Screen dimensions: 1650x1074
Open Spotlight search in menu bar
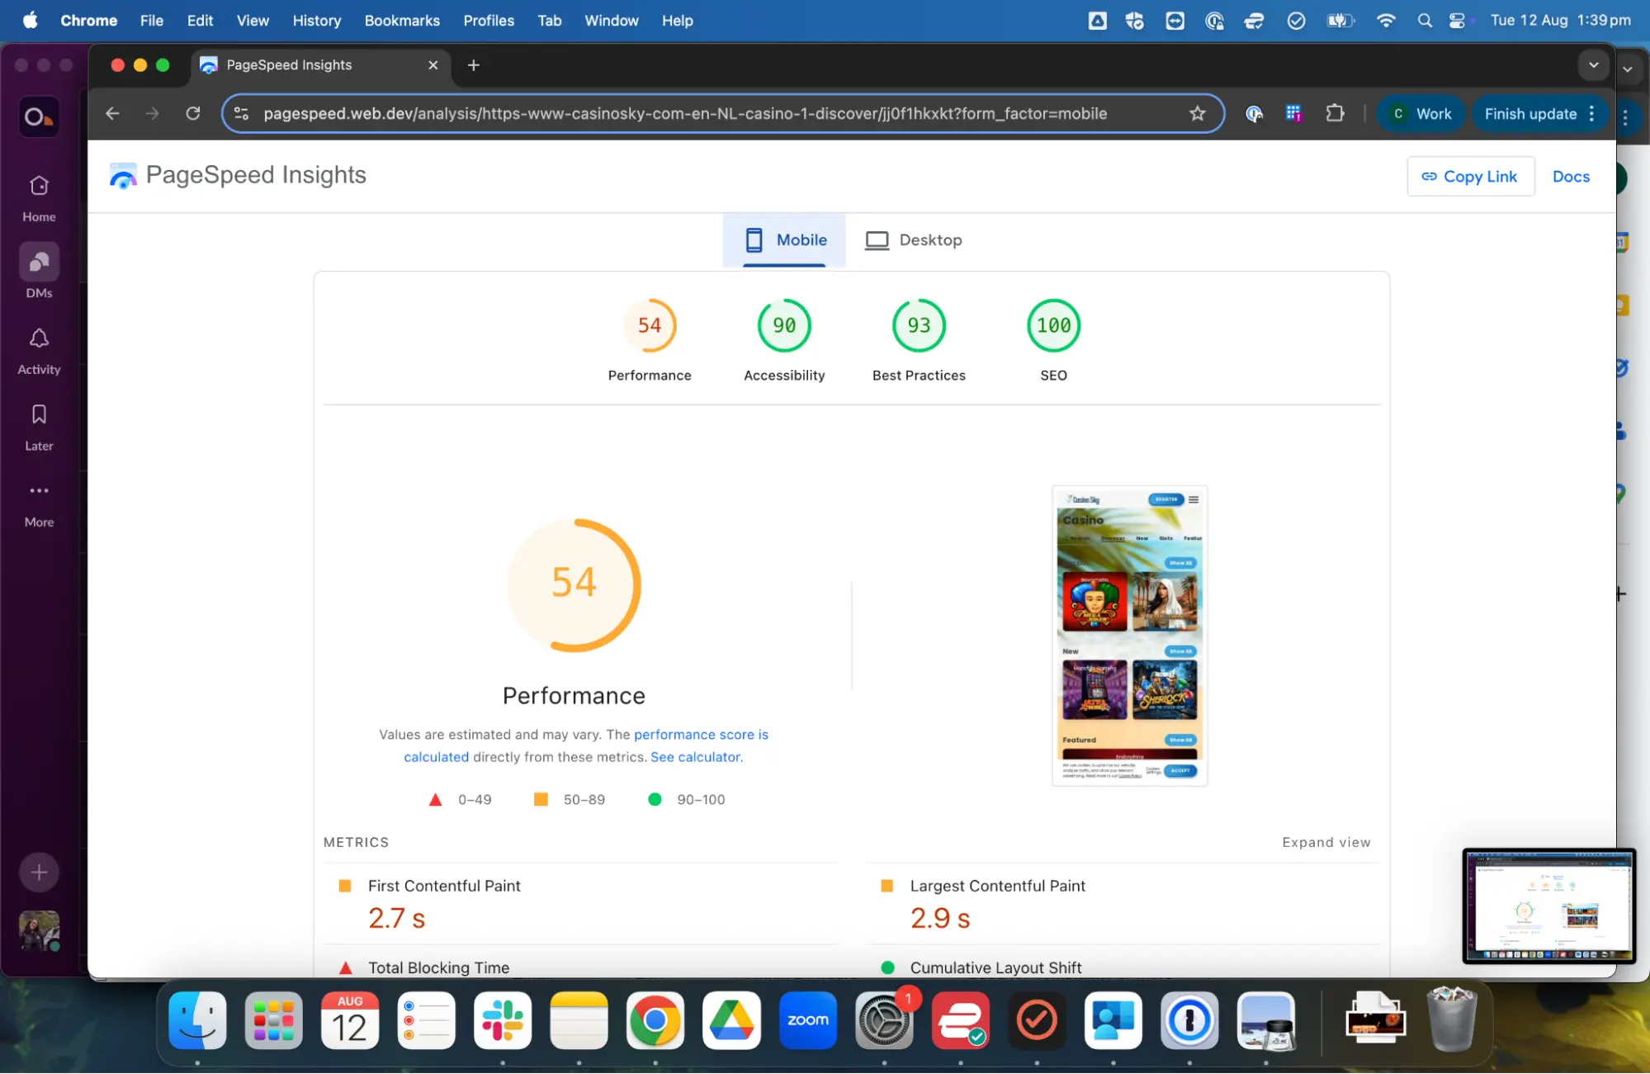pos(1425,21)
